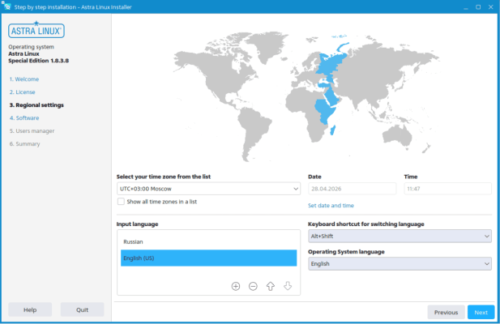Go to the Welcome step
The image size is (500, 324).
(24, 79)
